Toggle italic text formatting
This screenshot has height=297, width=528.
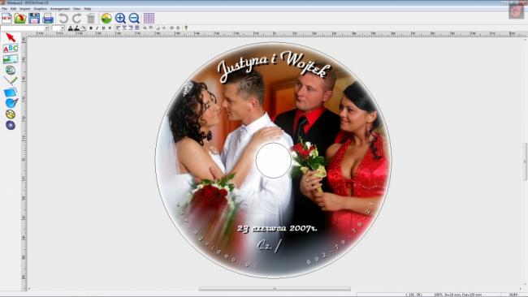tap(97, 28)
